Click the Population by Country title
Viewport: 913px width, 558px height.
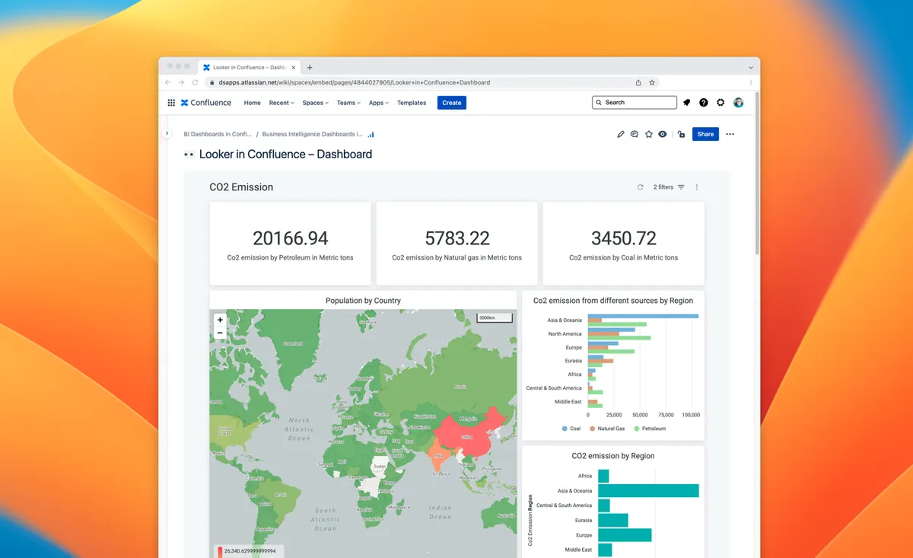pyautogui.click(x=363, y=301)
